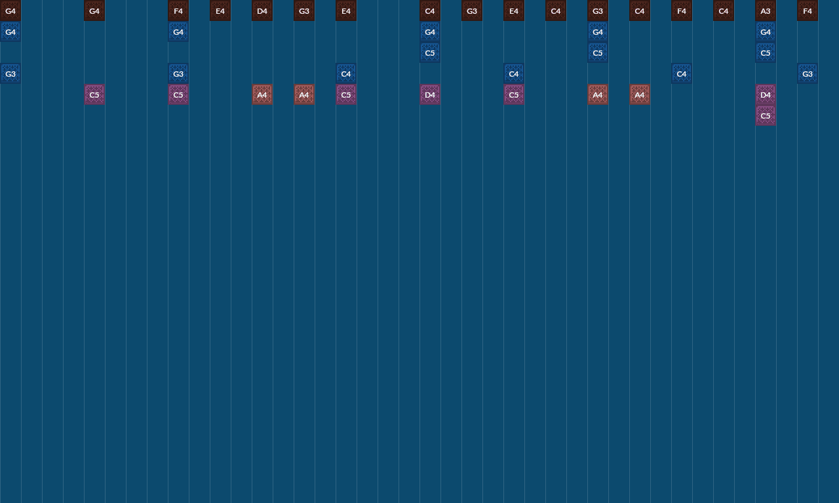Select the blue G4 note under the brown A3
This screenshot has height=503, width=839.
click(x=766, y=31)
